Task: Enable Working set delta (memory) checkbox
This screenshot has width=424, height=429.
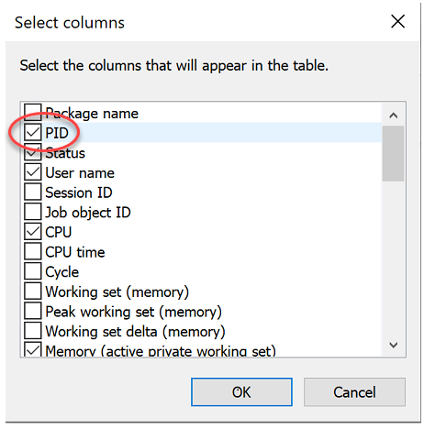Action: [33, 331]
